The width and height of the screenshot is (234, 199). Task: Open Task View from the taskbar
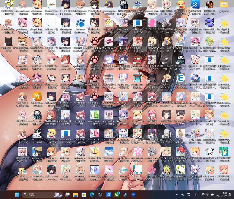tap(67, 195)
